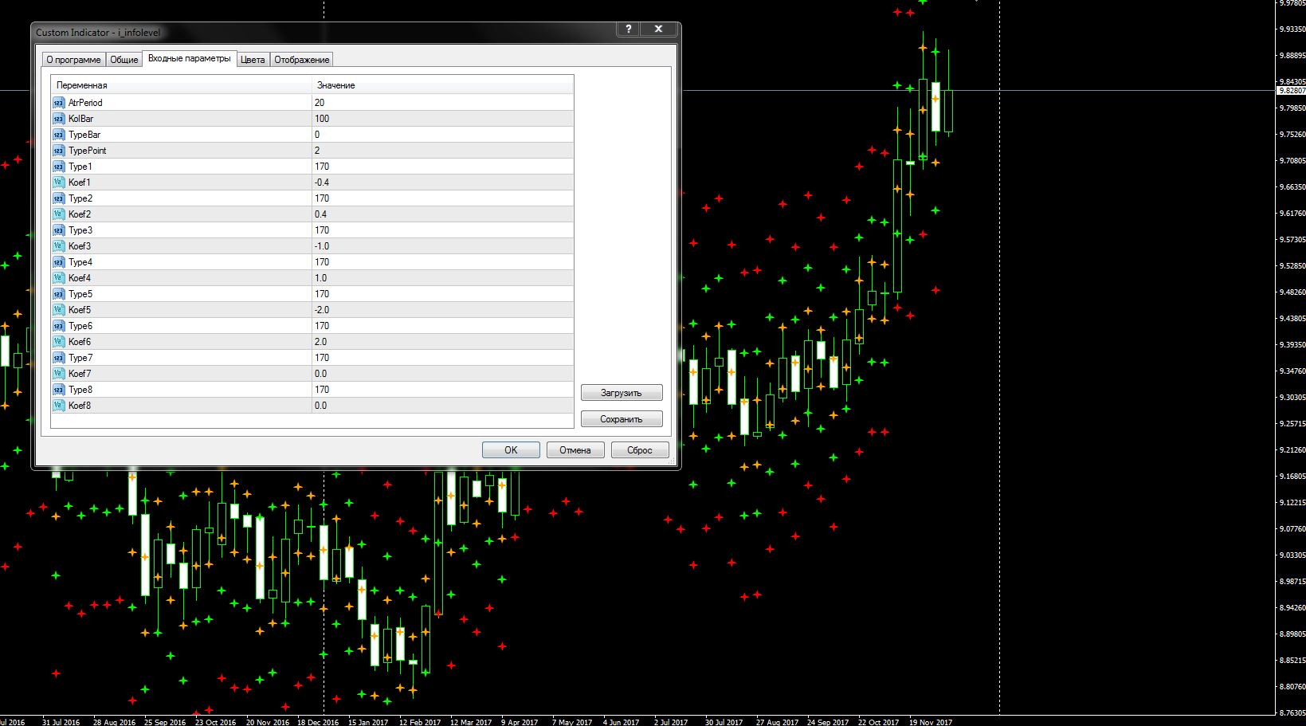
Task: Click the integer icon beside Type6
Action: coord(58,326)
